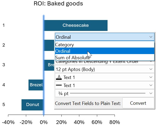Click the -20% axis label
This screenshot has height=125, width=156.
[26, 122]
